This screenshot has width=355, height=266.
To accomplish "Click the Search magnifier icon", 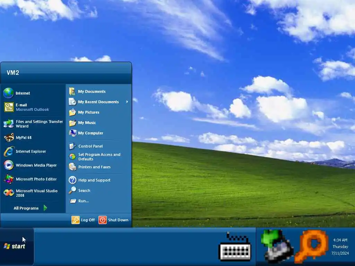I will click(x=72, y=190).
